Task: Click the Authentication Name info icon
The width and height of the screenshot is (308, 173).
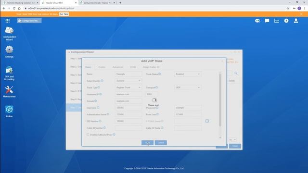Action: click(x=108, y=114)
